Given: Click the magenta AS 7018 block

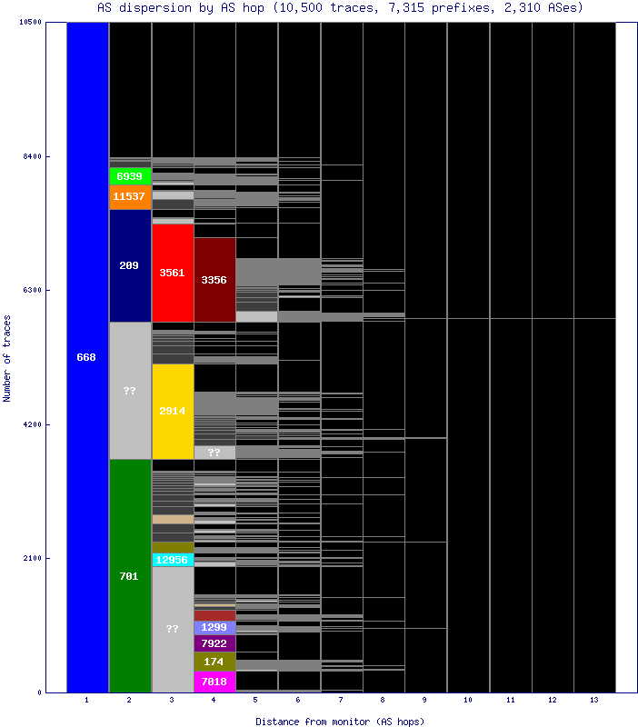Looking at the screenshot, I should point(214,682).
